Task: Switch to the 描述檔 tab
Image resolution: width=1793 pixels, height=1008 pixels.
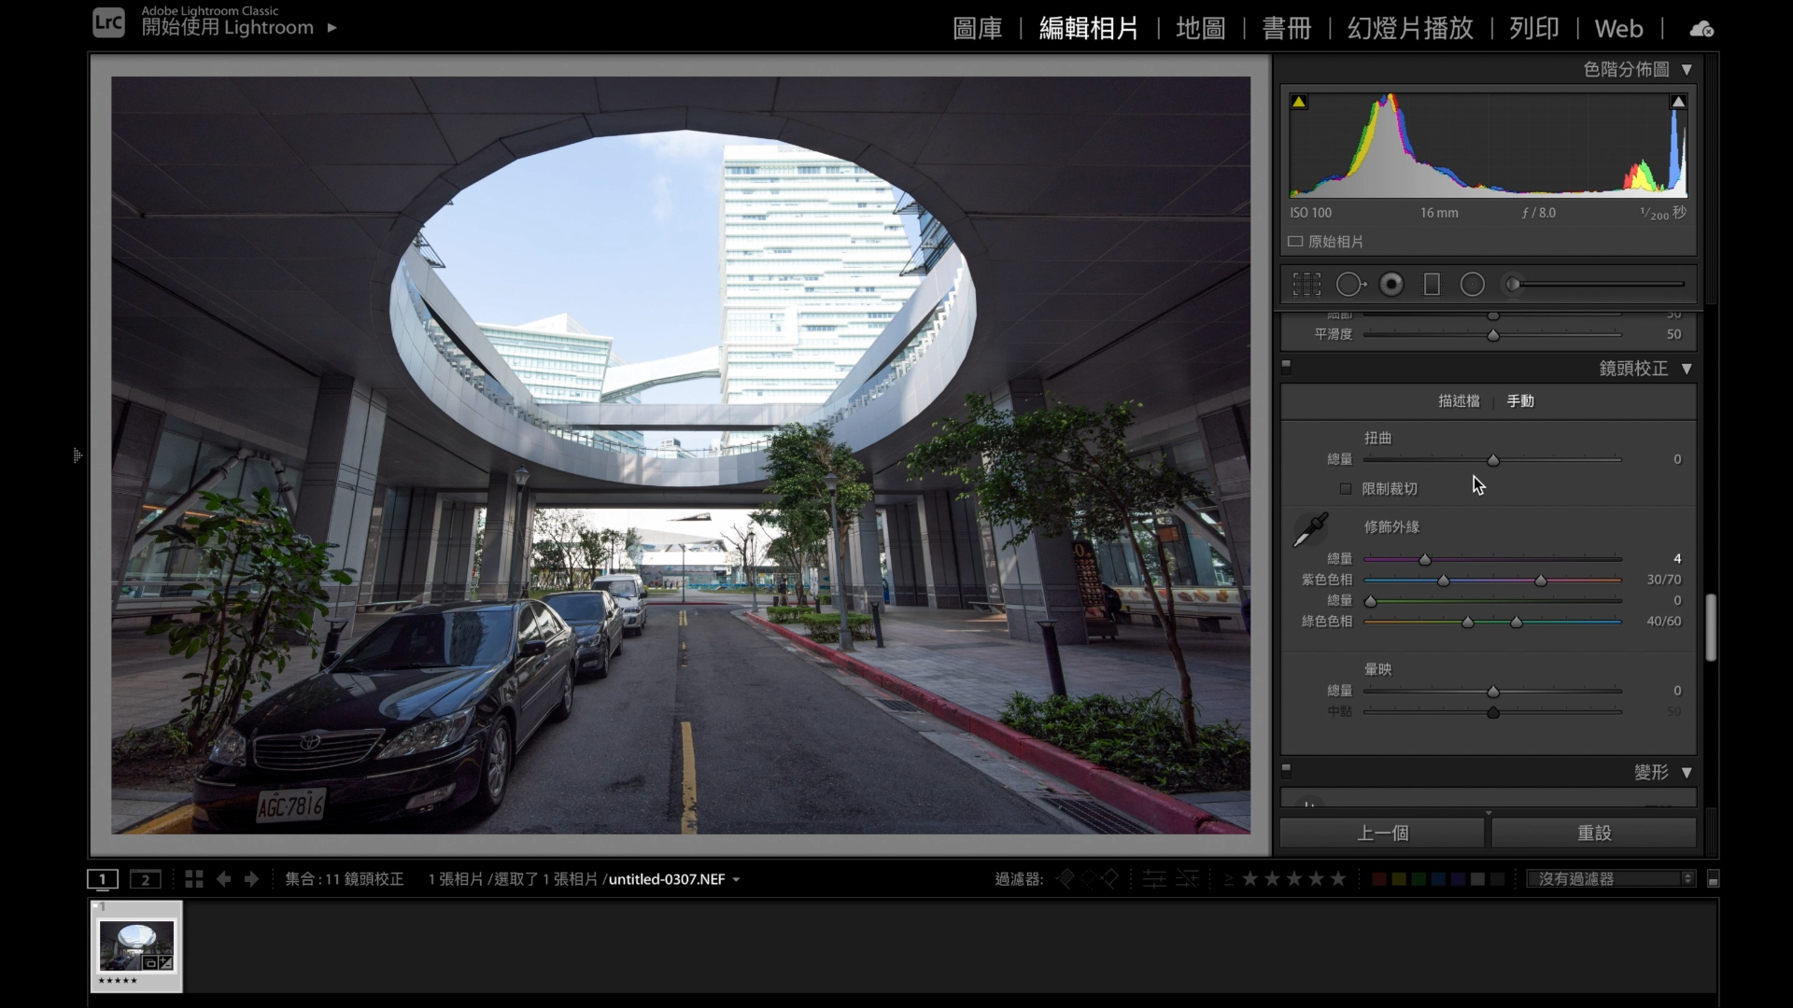Action: [x=1459, y=401]
